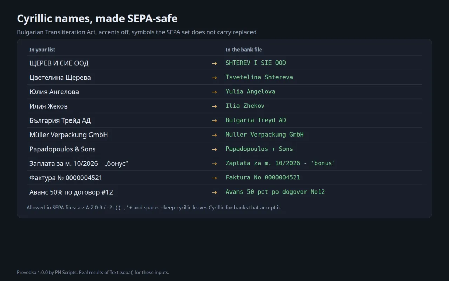Click the source name 'Цветелина Щерева'
449x281 pixels.
click(x=60, y=78)
